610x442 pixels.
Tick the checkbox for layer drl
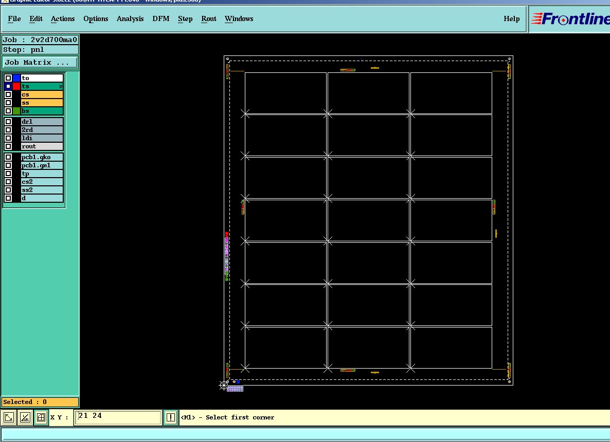[8, 122]
